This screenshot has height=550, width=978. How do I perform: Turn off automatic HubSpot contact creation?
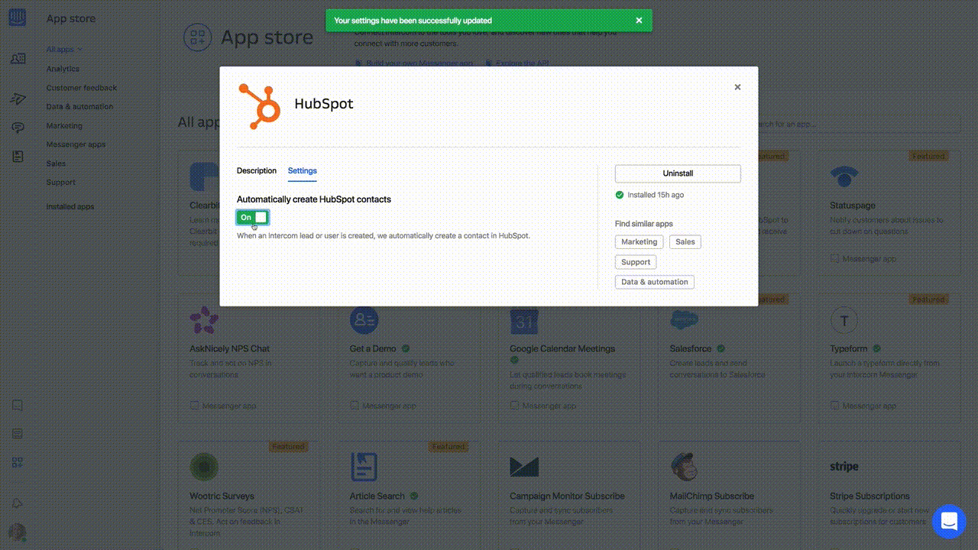click(251, 217)
